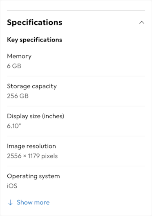Open the Show more link
The height and width of the screenshot is (216, 152).
(x=33, y=202)
